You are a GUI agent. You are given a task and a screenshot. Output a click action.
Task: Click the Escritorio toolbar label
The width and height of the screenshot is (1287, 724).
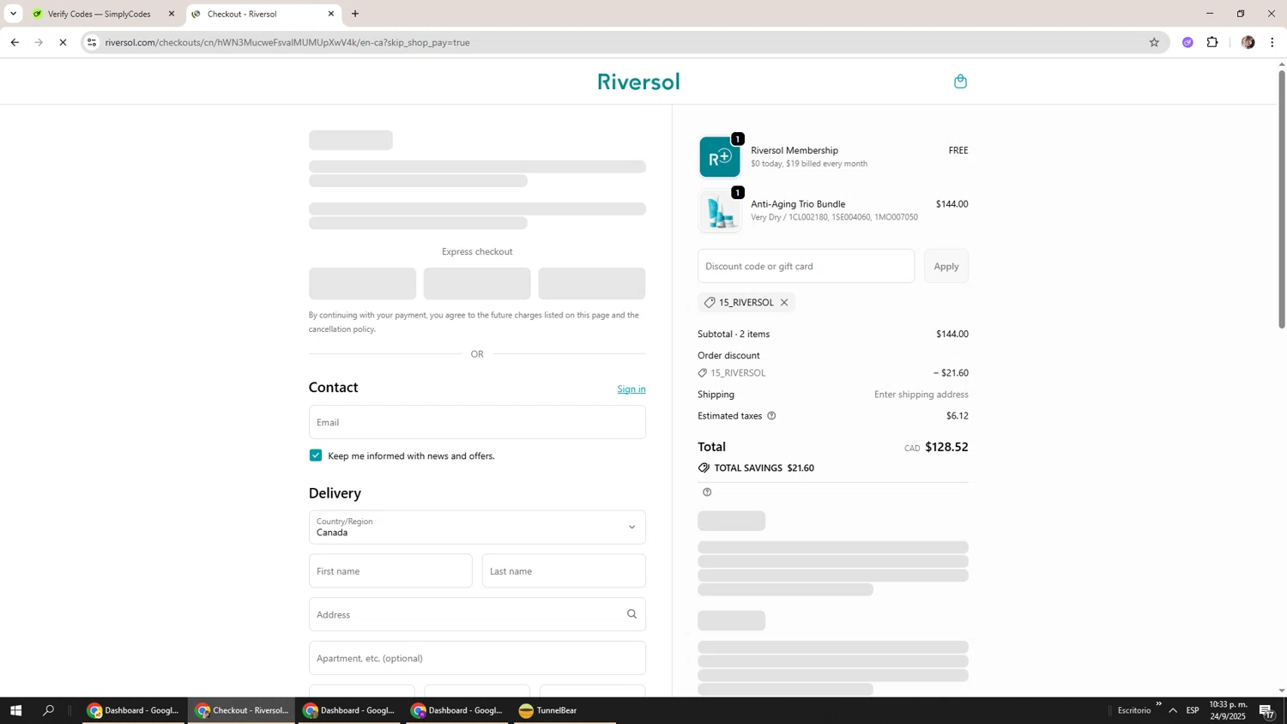click(1134, 710)
